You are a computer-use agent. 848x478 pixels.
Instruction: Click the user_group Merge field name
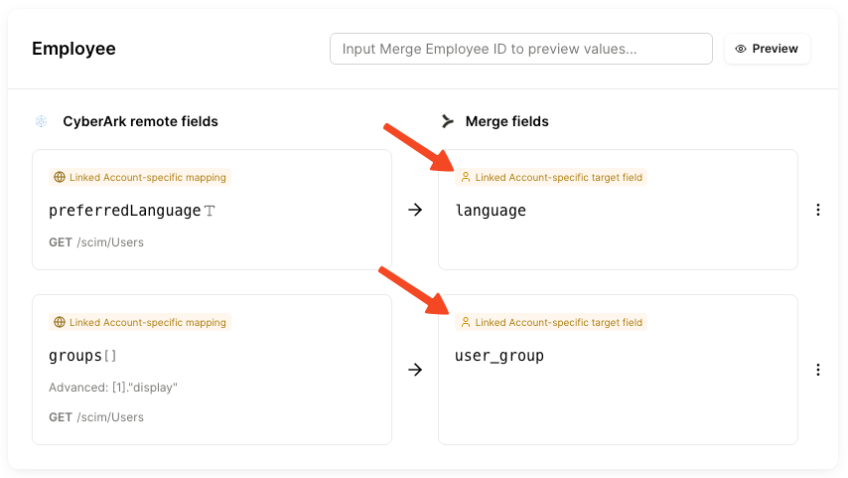point(499,356)
